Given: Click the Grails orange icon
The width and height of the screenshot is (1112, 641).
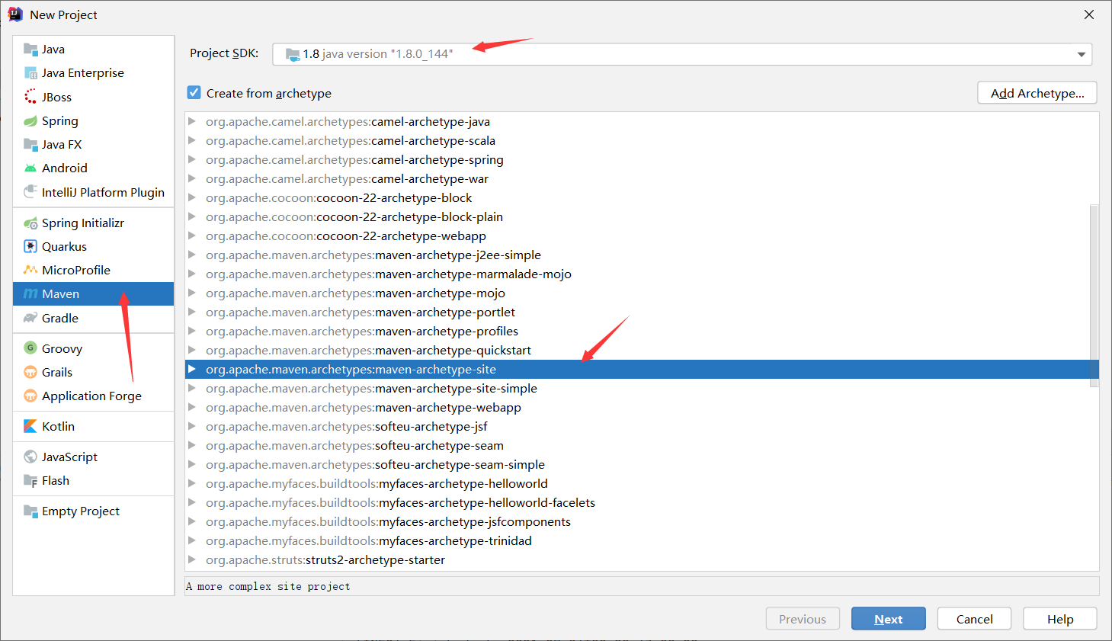Looking at the screenshot, I should click(30, 373).
